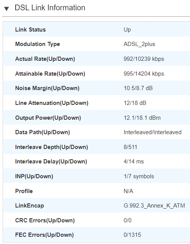
Task: Click the CRC Errors(Up/Down) label
Action: (45, 220)
